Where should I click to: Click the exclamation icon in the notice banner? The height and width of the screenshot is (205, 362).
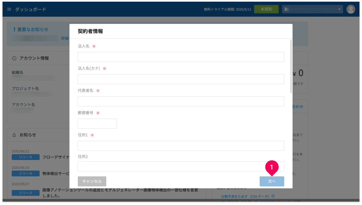[x=15, y=29]
